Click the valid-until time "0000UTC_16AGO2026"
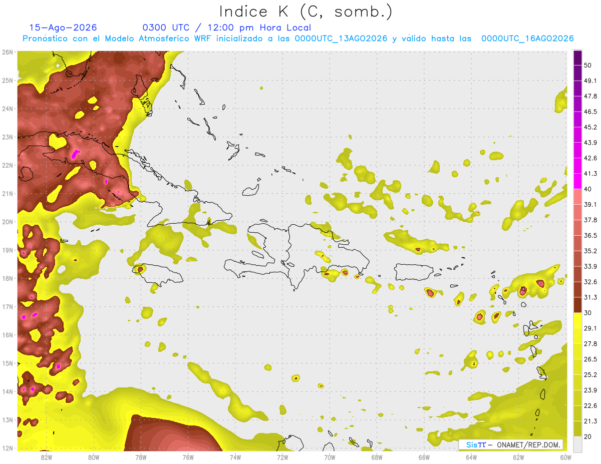601x464 pixels. click(x=527, y=39)
